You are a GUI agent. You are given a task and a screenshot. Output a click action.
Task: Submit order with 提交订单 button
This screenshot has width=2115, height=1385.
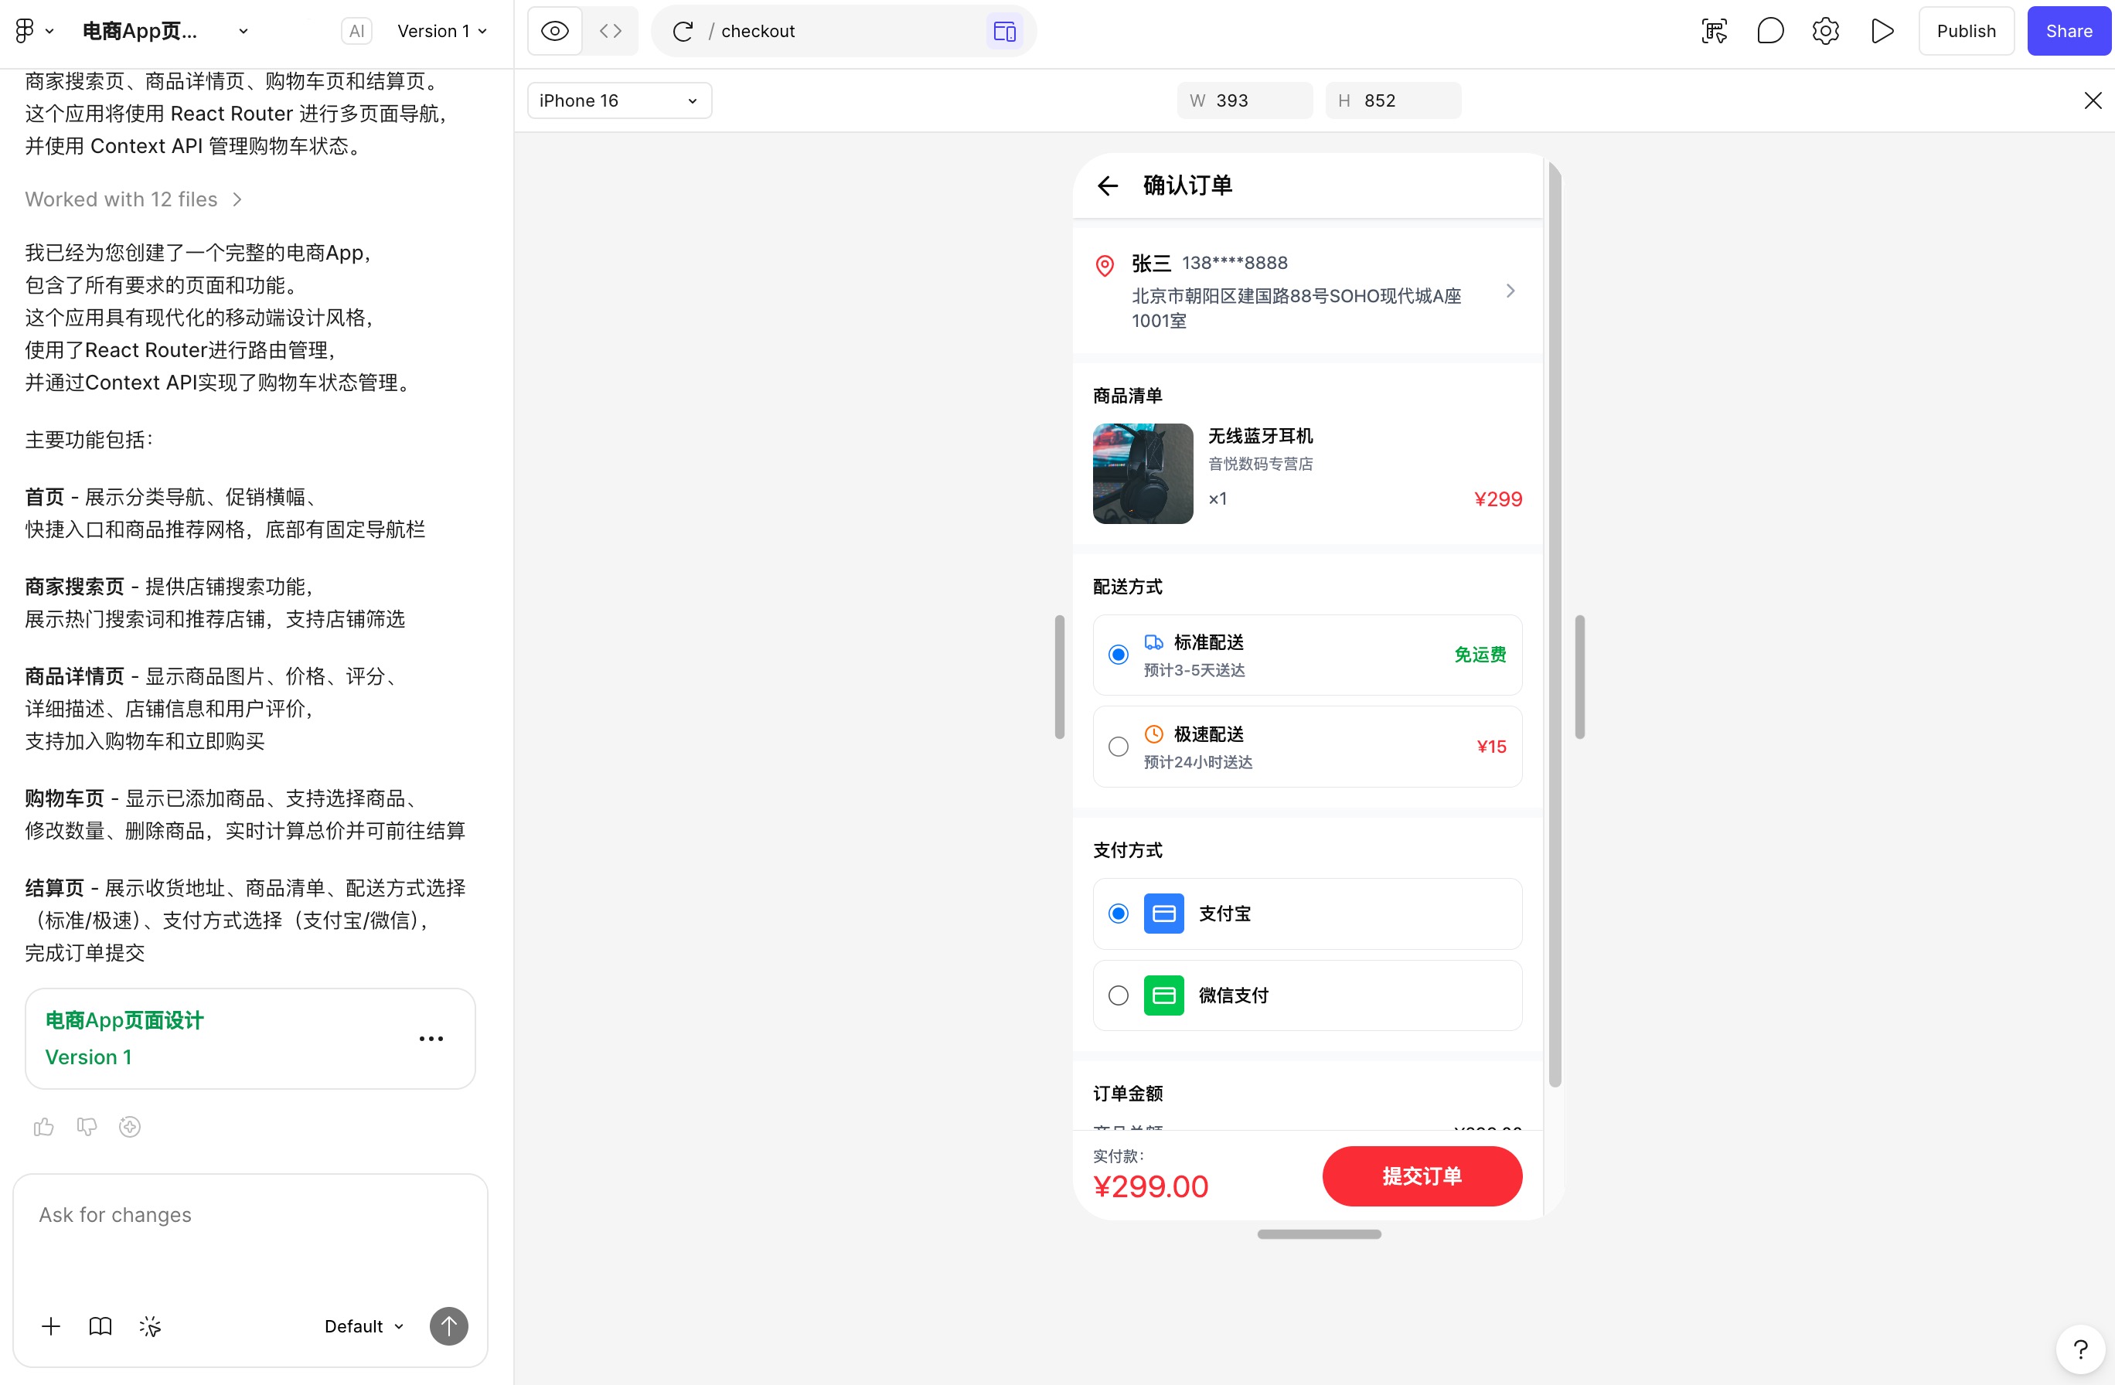(1422, 1176)
